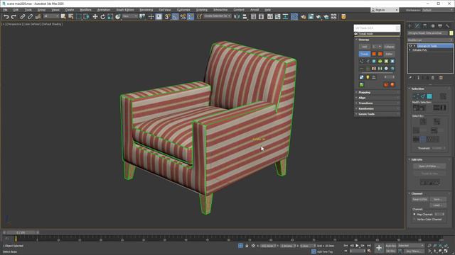This screenshot has width=455, height=255.
Task: Click the Pin Stack icon
Action: click(x=410, y=77)
